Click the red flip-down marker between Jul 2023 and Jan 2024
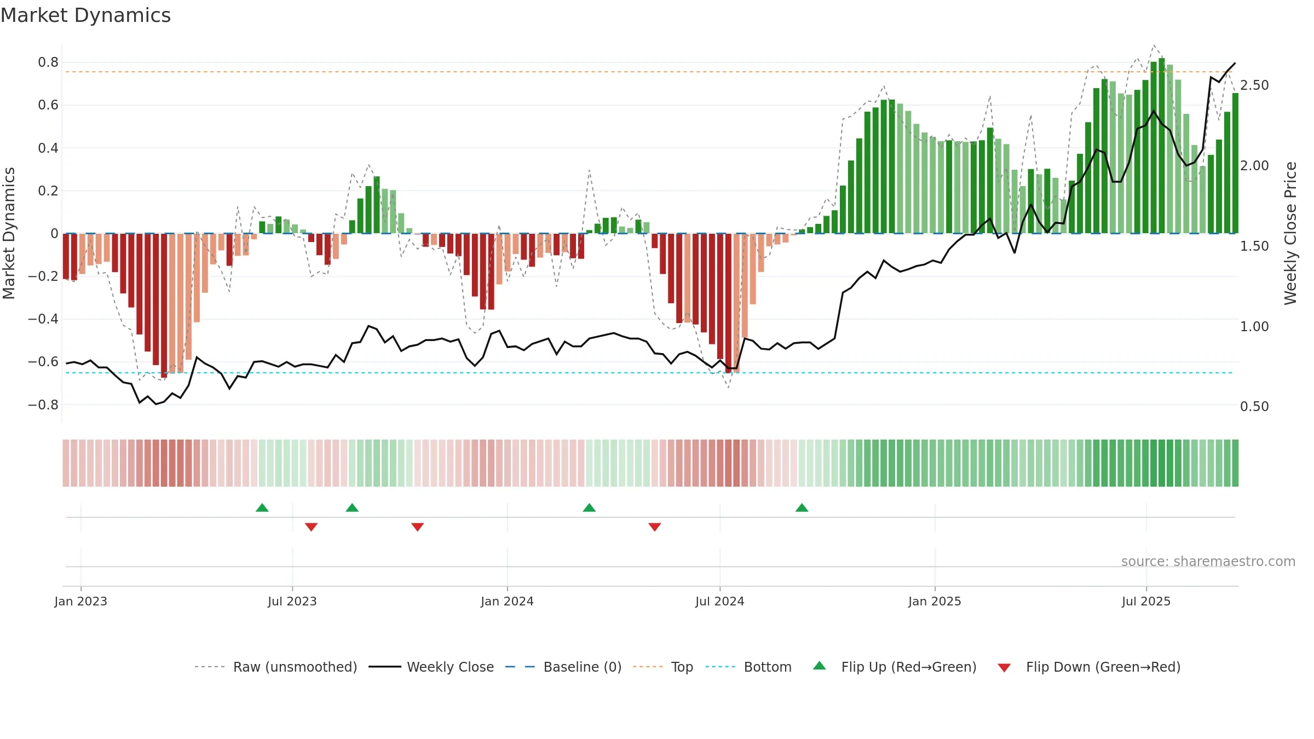1314x739 pixels. pos(418,527)
